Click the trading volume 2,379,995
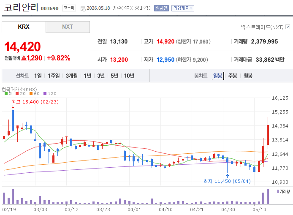This screenshot has width=293, height=215. 264,41
